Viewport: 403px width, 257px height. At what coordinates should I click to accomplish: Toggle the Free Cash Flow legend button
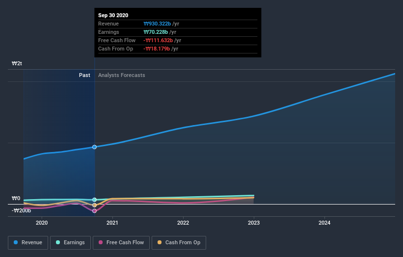click(121, 243)
